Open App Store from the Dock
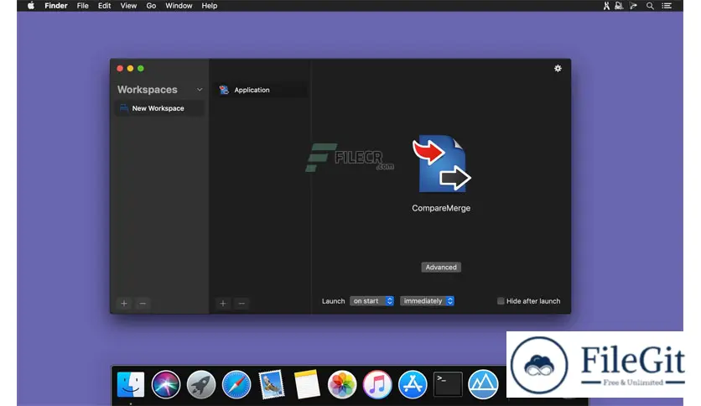The image size is (701, 406). (x=413, y=384)
